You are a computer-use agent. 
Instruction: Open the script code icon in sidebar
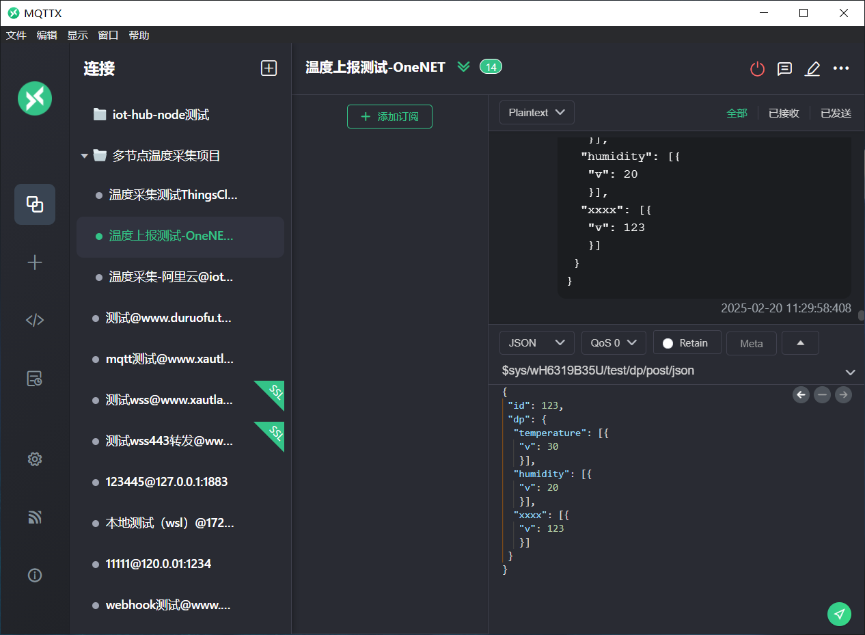pyautogui.click(x=35, y=320)
